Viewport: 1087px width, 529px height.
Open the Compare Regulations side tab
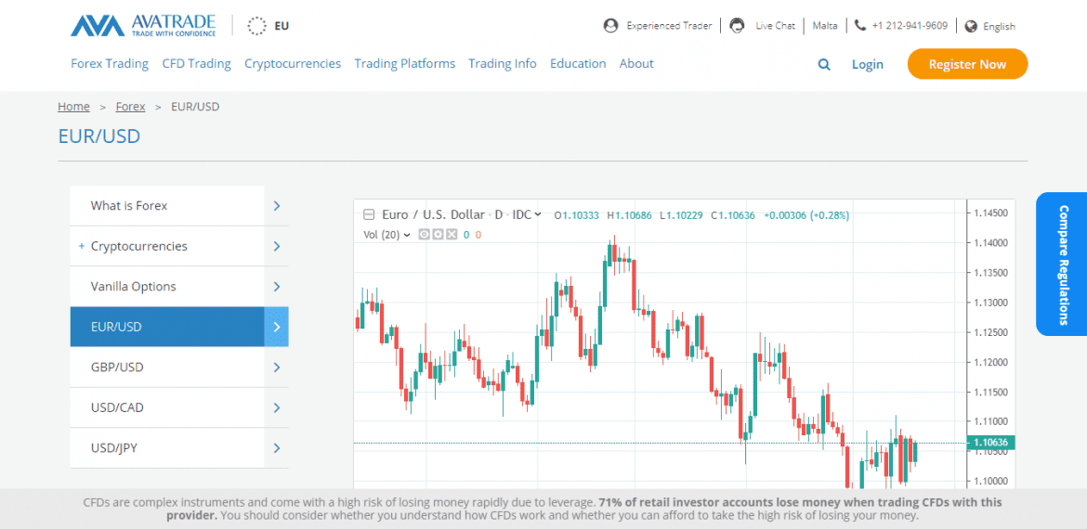pyautogui.click(x=1063, y=264)
